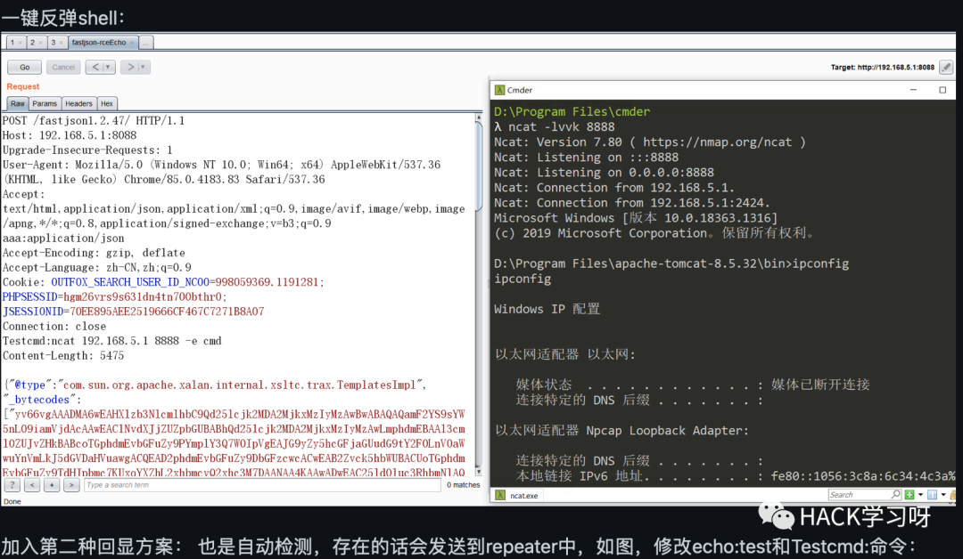Click the 'ncat -lvvk 8888' command in Cmder

coord(561,127)
